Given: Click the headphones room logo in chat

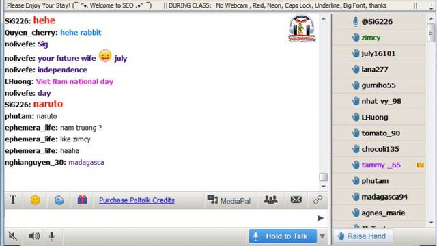Looking at the screenshot, I should click(x=302, y=29).
